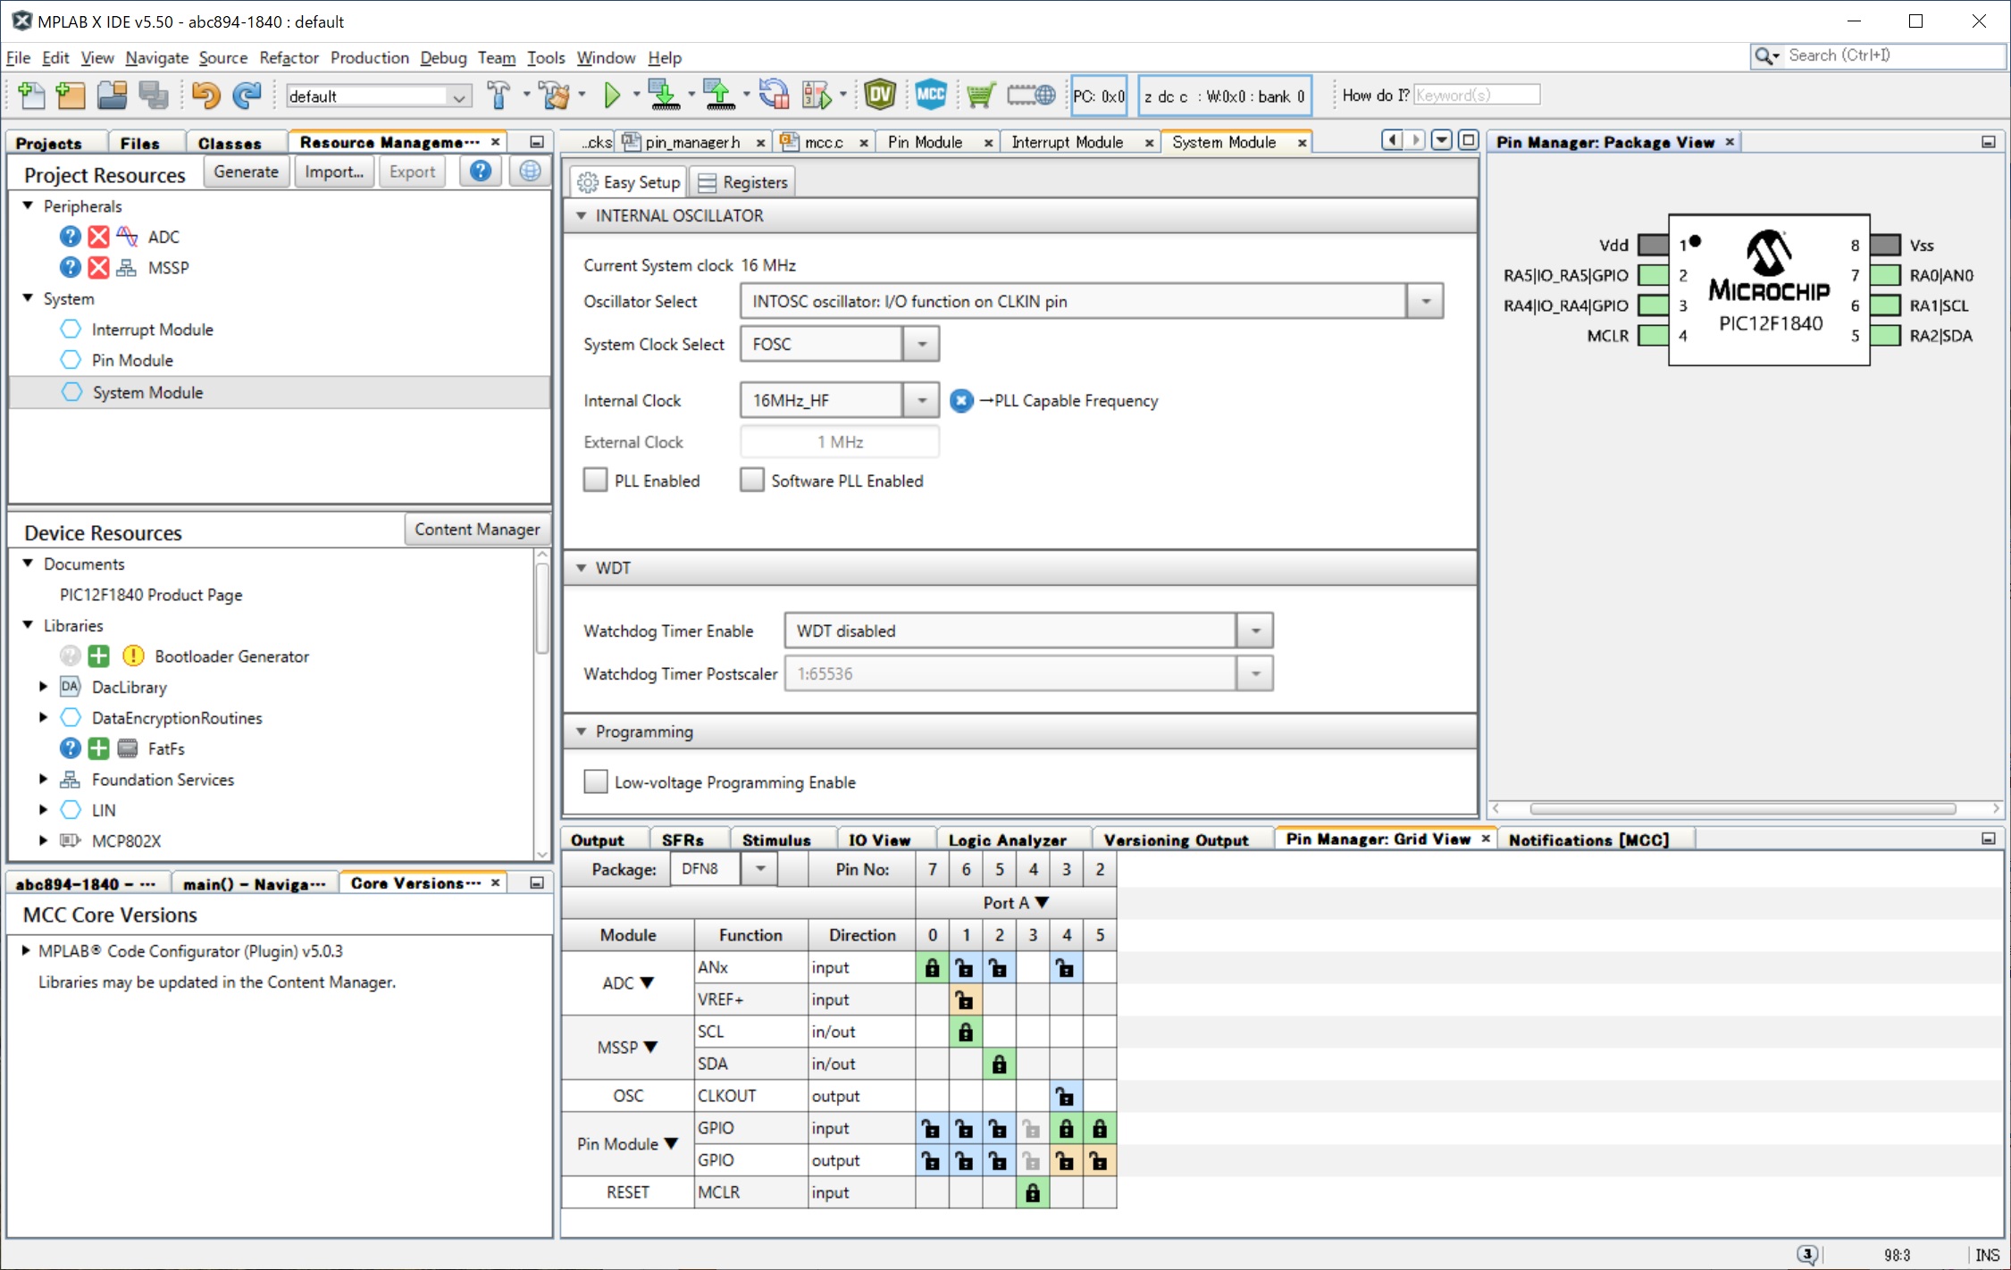Click the Generate button

click(246, 171)
